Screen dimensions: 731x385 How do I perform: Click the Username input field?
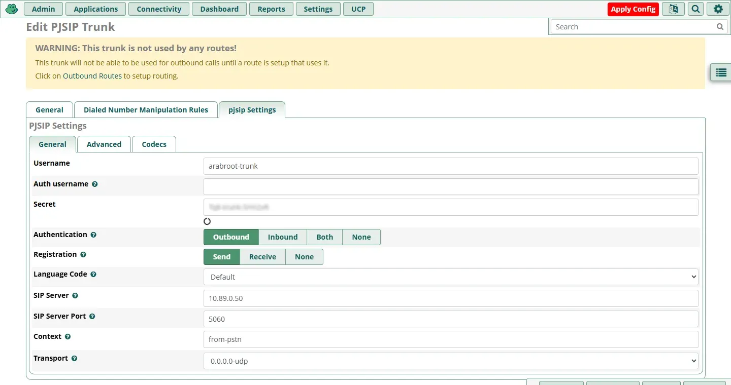click(x=451, y=166)
